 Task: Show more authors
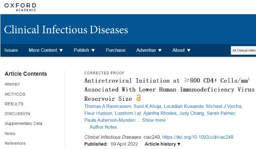154,120
